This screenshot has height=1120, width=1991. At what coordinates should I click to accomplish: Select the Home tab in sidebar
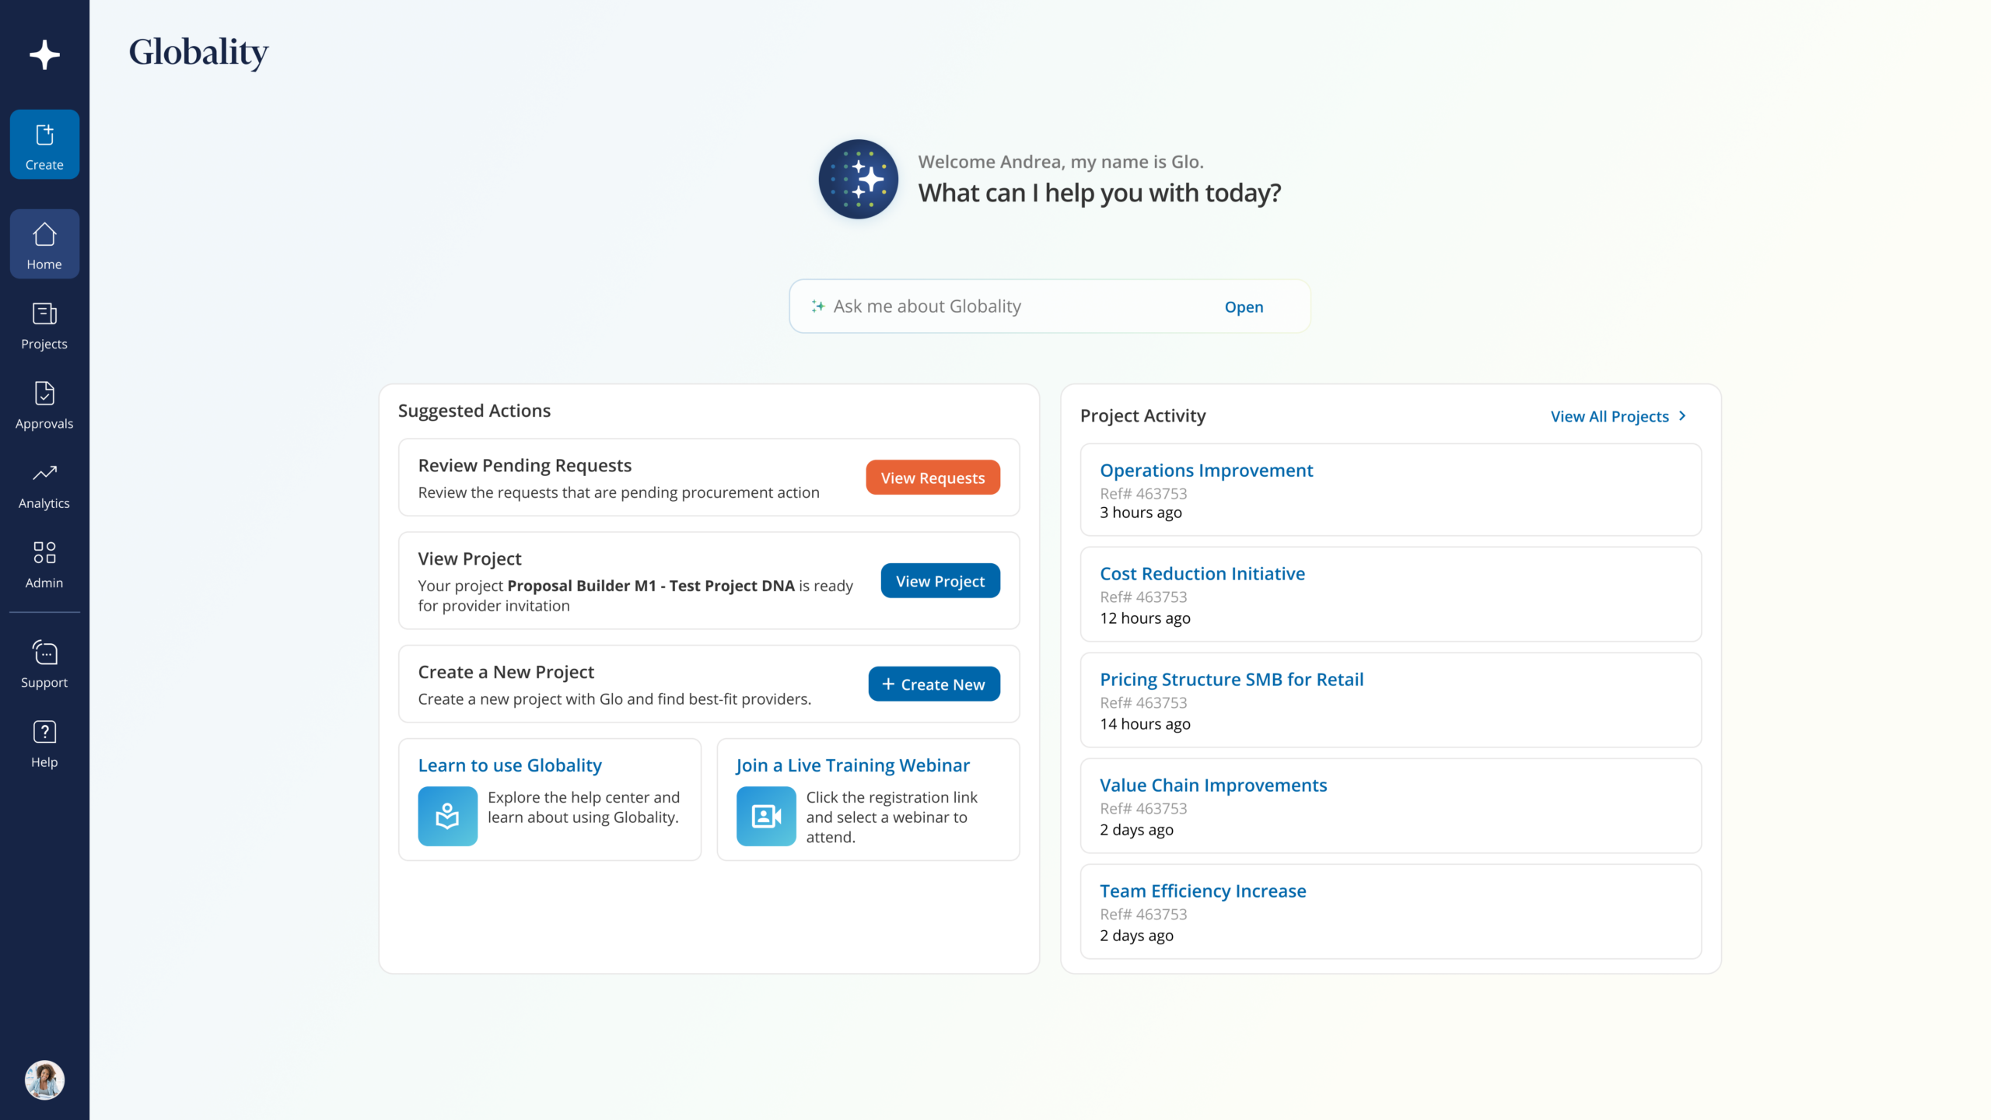pyautogui.click(x=44, y=244)
